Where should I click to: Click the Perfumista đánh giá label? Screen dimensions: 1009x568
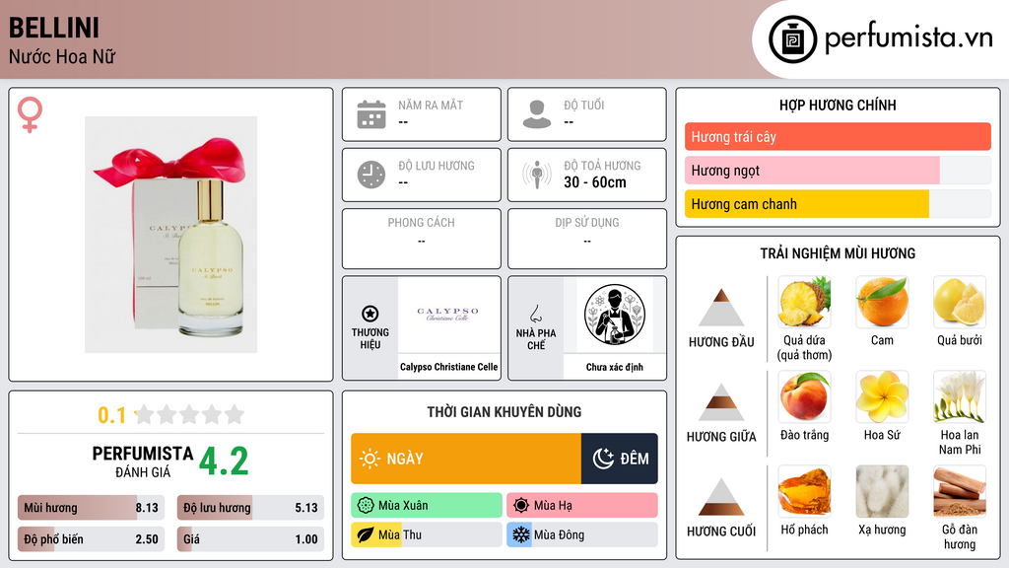click(143, 461)
